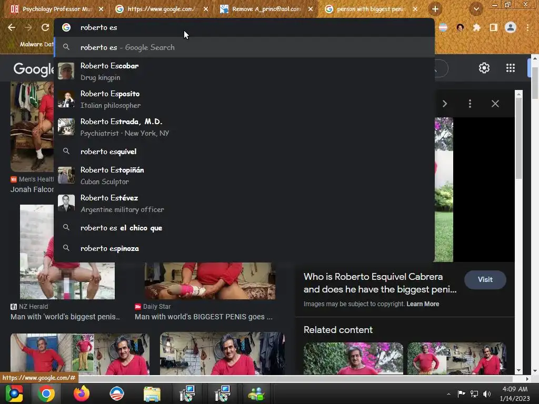The height and width of the screenshot is (404, 539).
Task: Choose Roberto Escobar drug kingpin suggestion
Action: pyautogui.click(x=244, y=71)
